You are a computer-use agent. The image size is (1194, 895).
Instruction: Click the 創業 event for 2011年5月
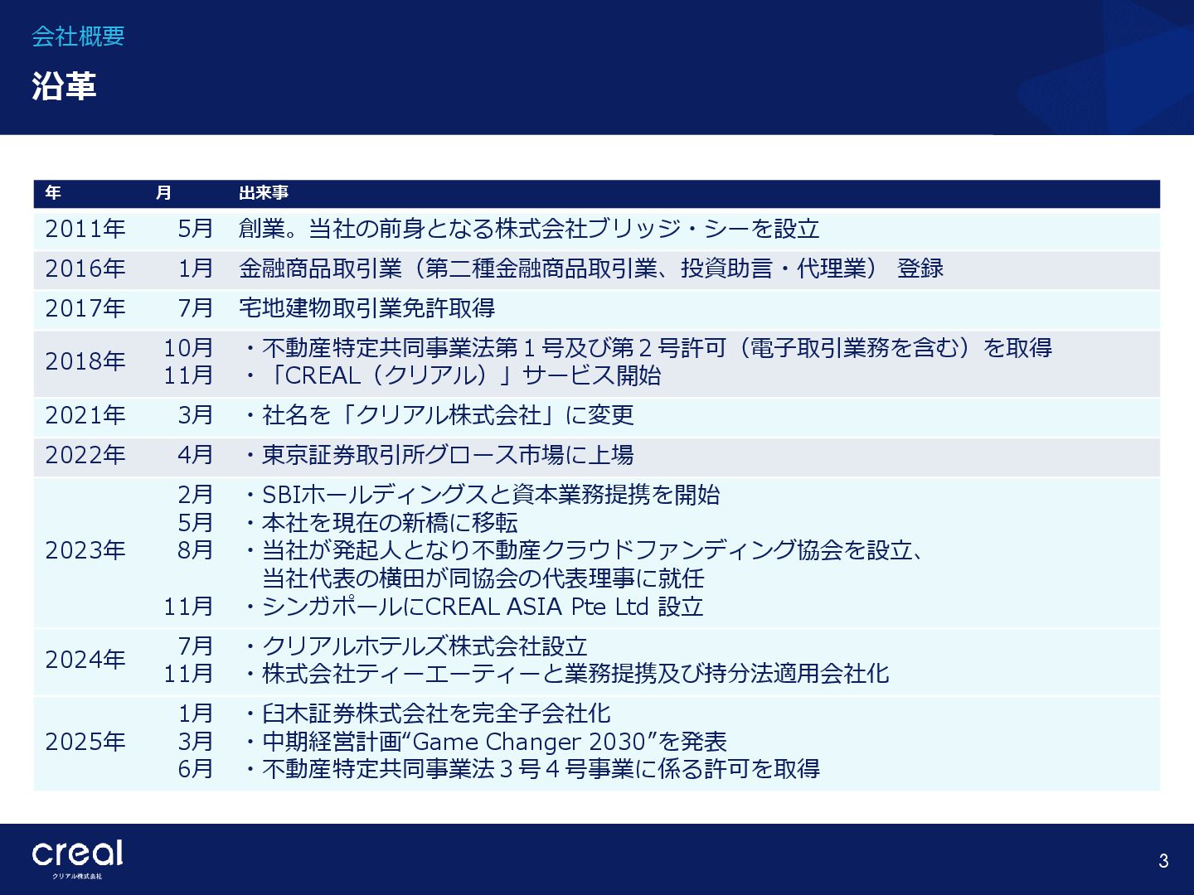click(x=529, y=229)
